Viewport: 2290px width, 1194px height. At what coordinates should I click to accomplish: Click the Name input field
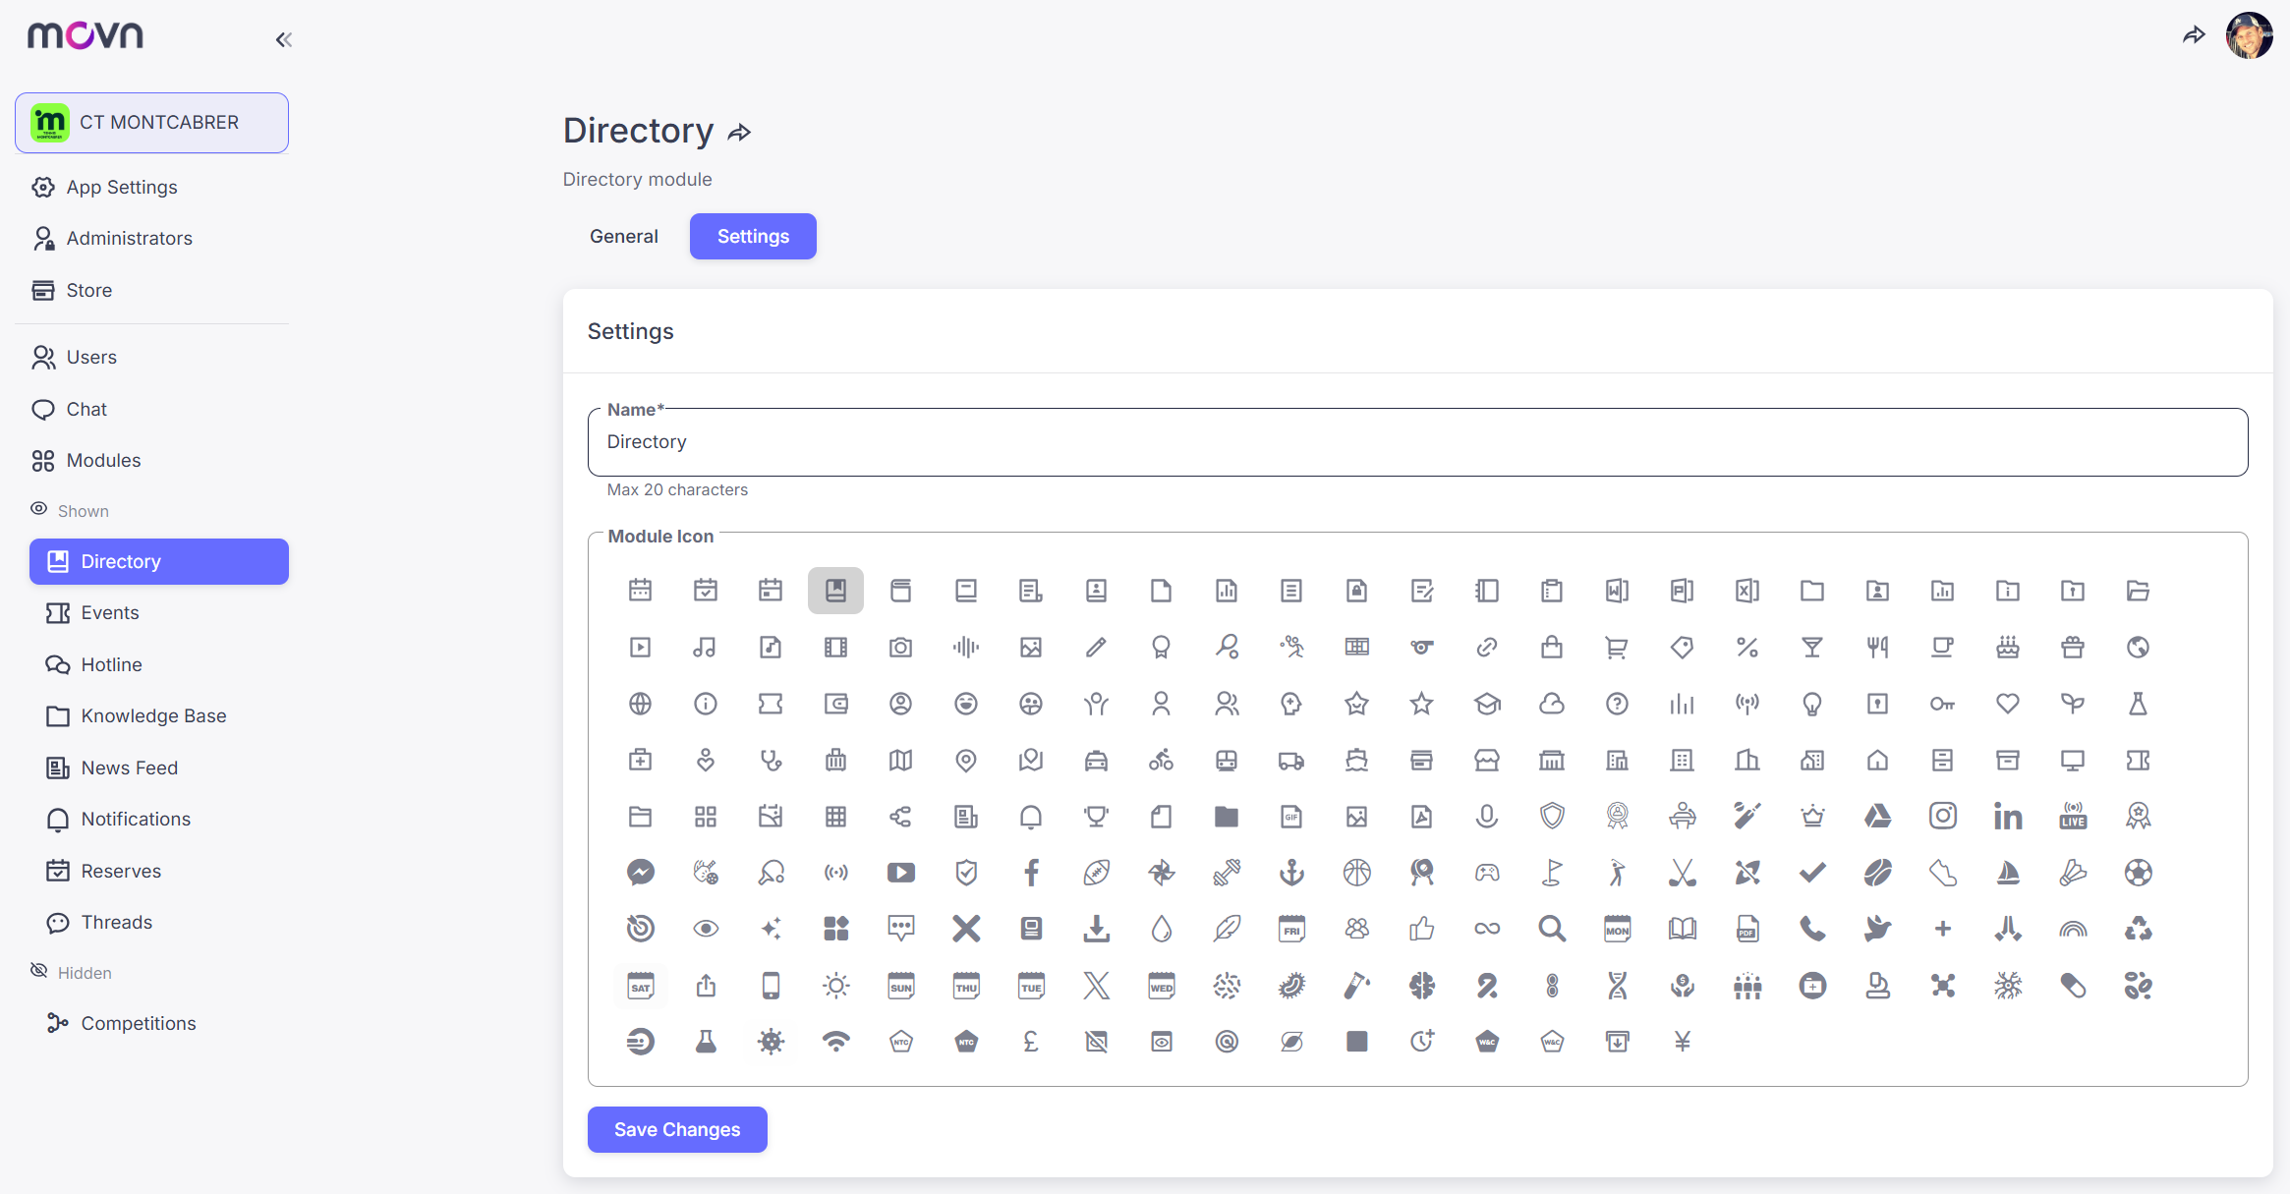click(1417, 442)
